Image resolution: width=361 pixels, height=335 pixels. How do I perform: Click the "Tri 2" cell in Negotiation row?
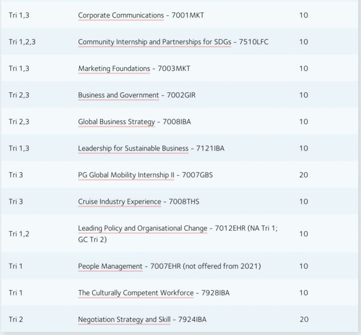16,319
